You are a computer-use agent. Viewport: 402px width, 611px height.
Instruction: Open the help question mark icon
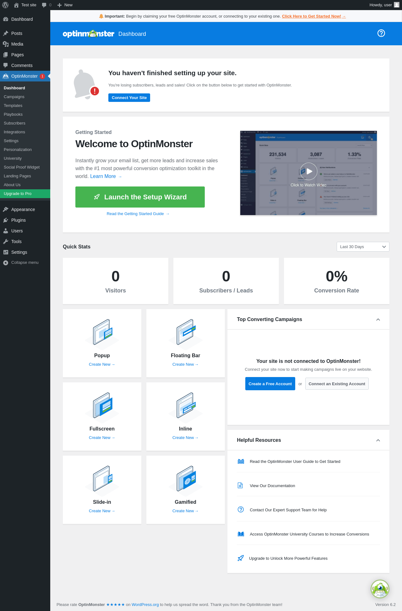point(381,33)
